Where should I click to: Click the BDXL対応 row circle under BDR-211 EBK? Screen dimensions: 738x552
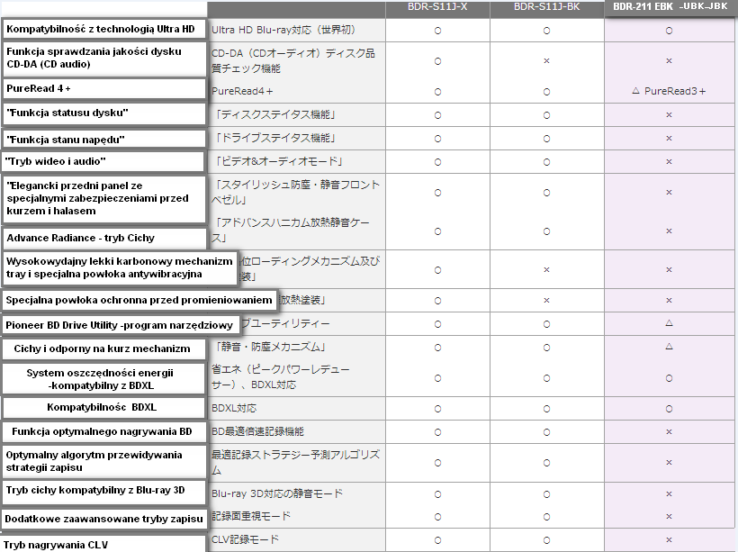tap(669, 409)
